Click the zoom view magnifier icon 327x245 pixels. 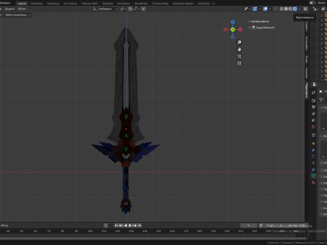(239, 42)
